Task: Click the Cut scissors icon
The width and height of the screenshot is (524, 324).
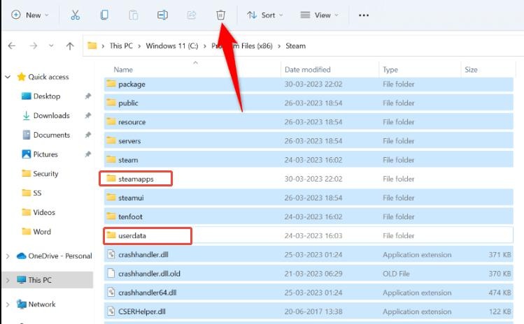Action: point(75,15)
